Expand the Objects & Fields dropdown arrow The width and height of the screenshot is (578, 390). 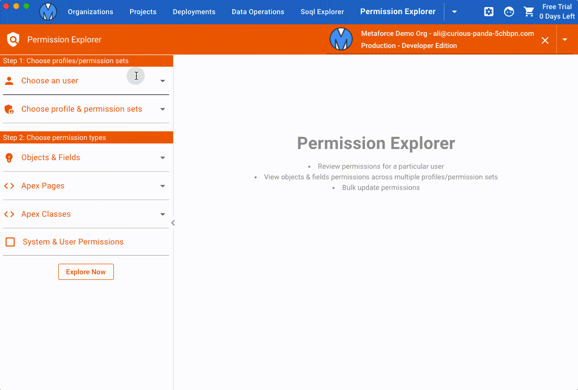(x=162, y=158)
